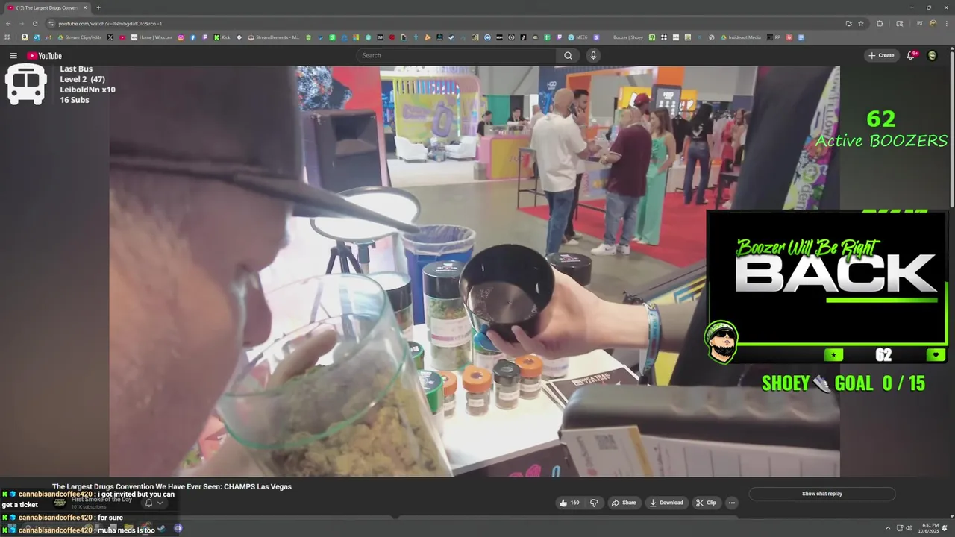Screen dimensions: 955x537
Task: Open the TikTok bookmark icon
Action: (523, 37)
